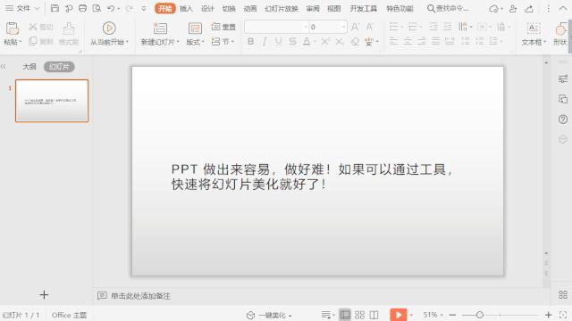Switch to the 插入 ribbon tab
This screenshot has height=321, width=572.
[186, 8]
